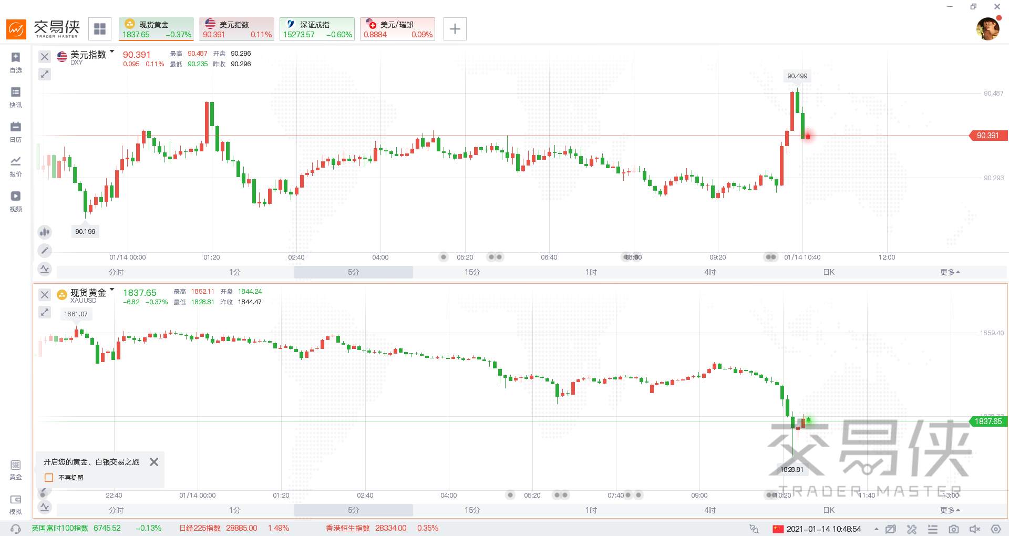
Task: Open the 黄金 gold trading sidebar icon
Action: [16, 469]
